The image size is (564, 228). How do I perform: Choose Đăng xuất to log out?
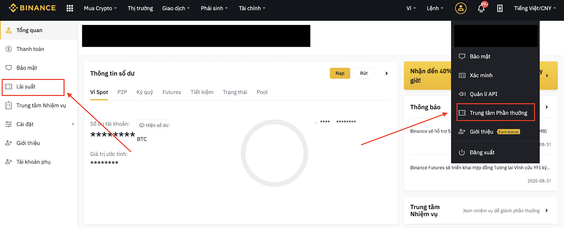tap(482, 152)
